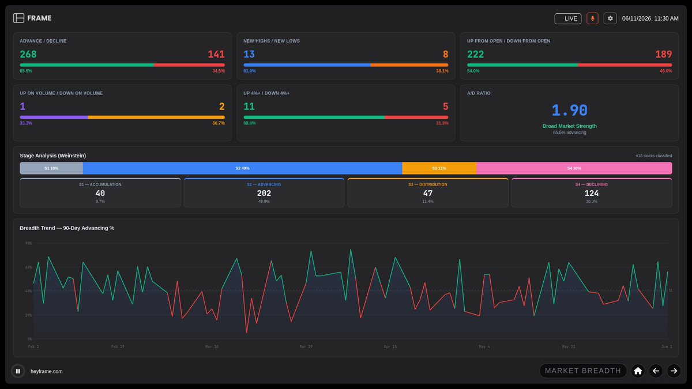Select the S3 — Distribution card
The image size is (692, 389).
coord(428,192)
